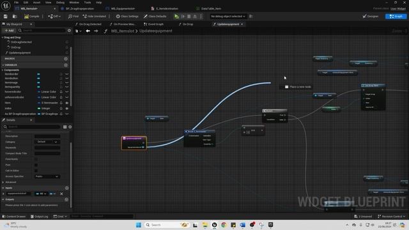409x230 pixels.
Task: Switch to the Designer view
Action: point(371,17)
